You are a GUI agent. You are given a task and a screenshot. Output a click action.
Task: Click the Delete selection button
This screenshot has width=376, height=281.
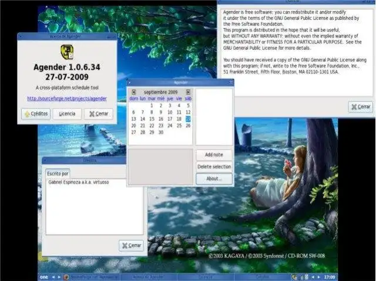214,167
